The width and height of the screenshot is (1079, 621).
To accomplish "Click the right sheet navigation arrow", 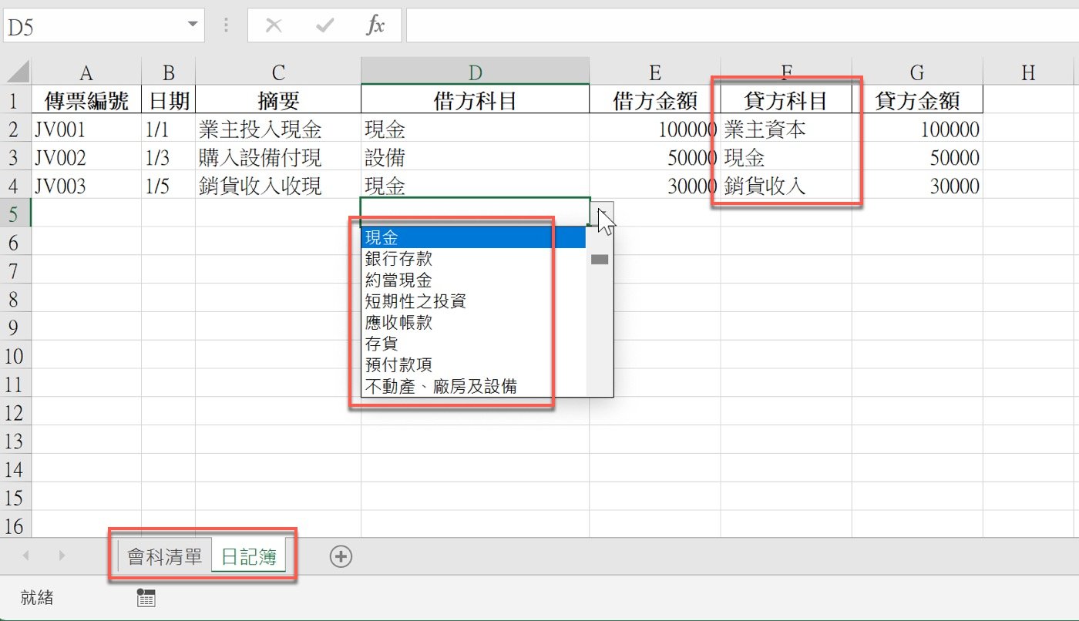I will point(62,556).
